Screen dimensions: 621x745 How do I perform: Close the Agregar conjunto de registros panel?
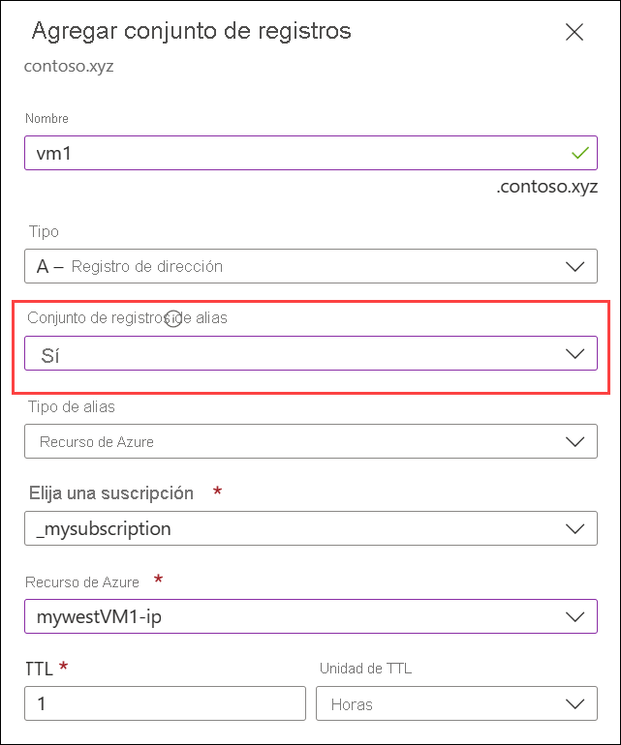tap(574, 32)
